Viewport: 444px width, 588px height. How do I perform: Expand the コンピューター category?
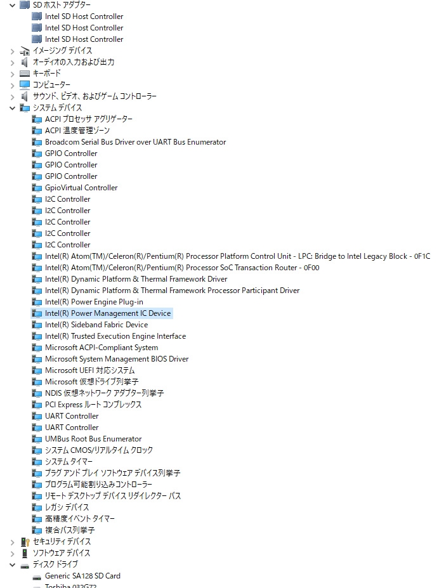pyautogui.click(x=13, y=86)
